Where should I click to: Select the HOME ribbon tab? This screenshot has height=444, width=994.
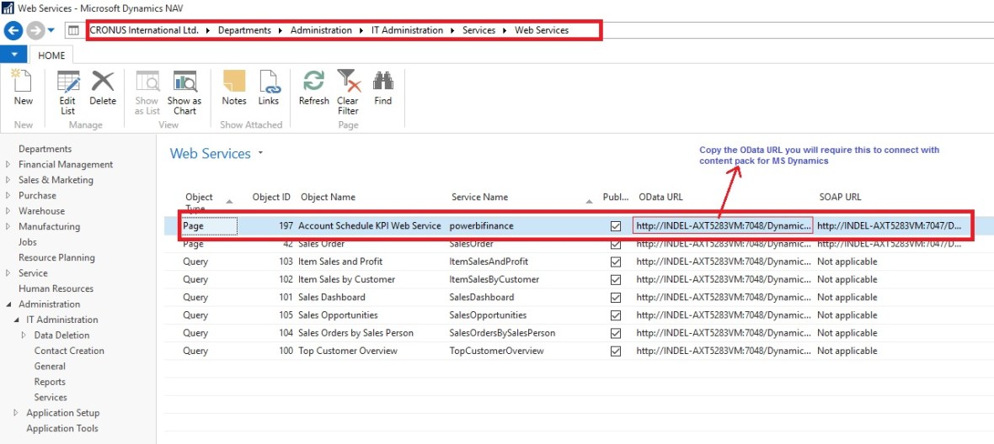(x=51, y=55)
